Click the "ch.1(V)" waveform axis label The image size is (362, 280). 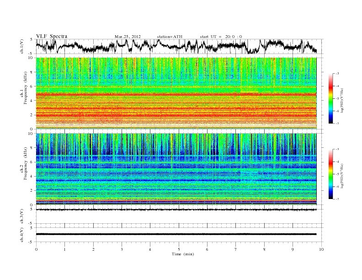click(x=22, y=46)
